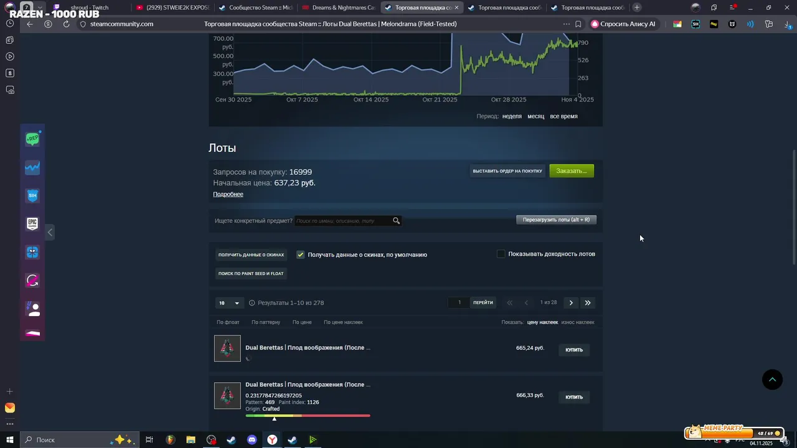Reload the page with the refresh icon

pos(66,24)
